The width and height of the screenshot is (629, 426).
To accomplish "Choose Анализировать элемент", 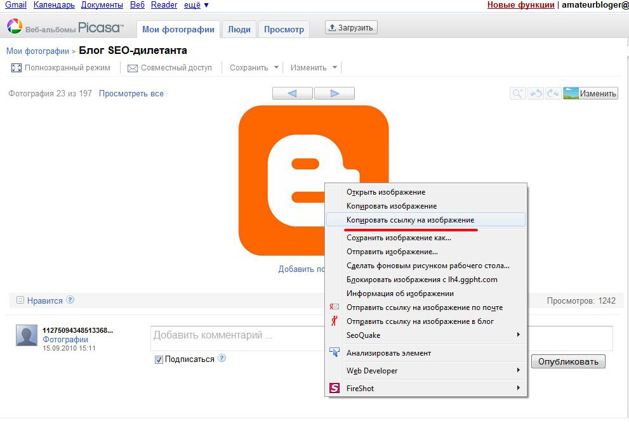I will pyautogui.click(x=426, y=353).
